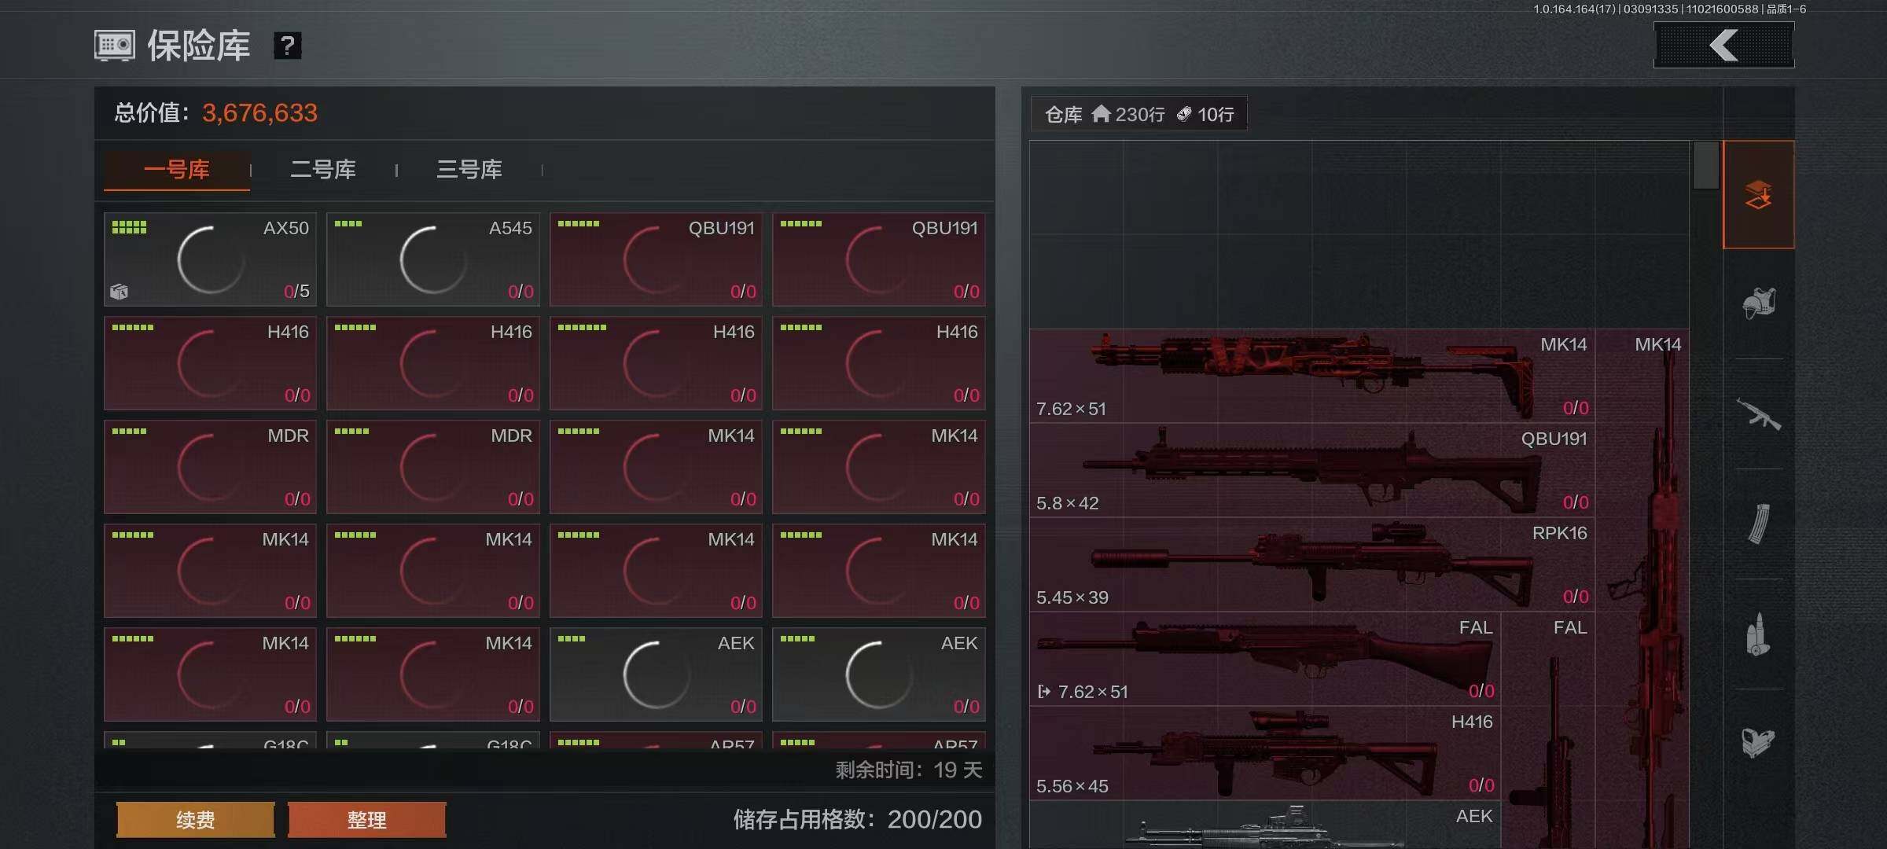Click the question mark help icon
Image resolution: width=1887 pixels, height=849 pixels.
pyautogui.click(x=288, y=46)
